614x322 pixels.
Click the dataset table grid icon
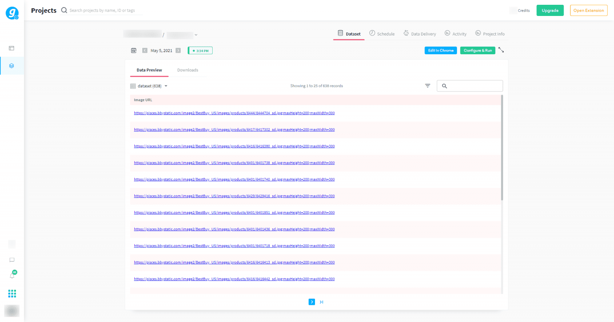tap(133, 86)
